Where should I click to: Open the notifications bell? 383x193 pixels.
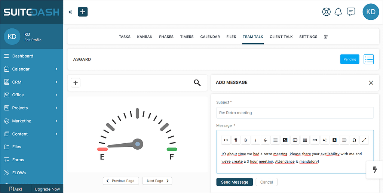pyautogui.click(x=338, y=12)
